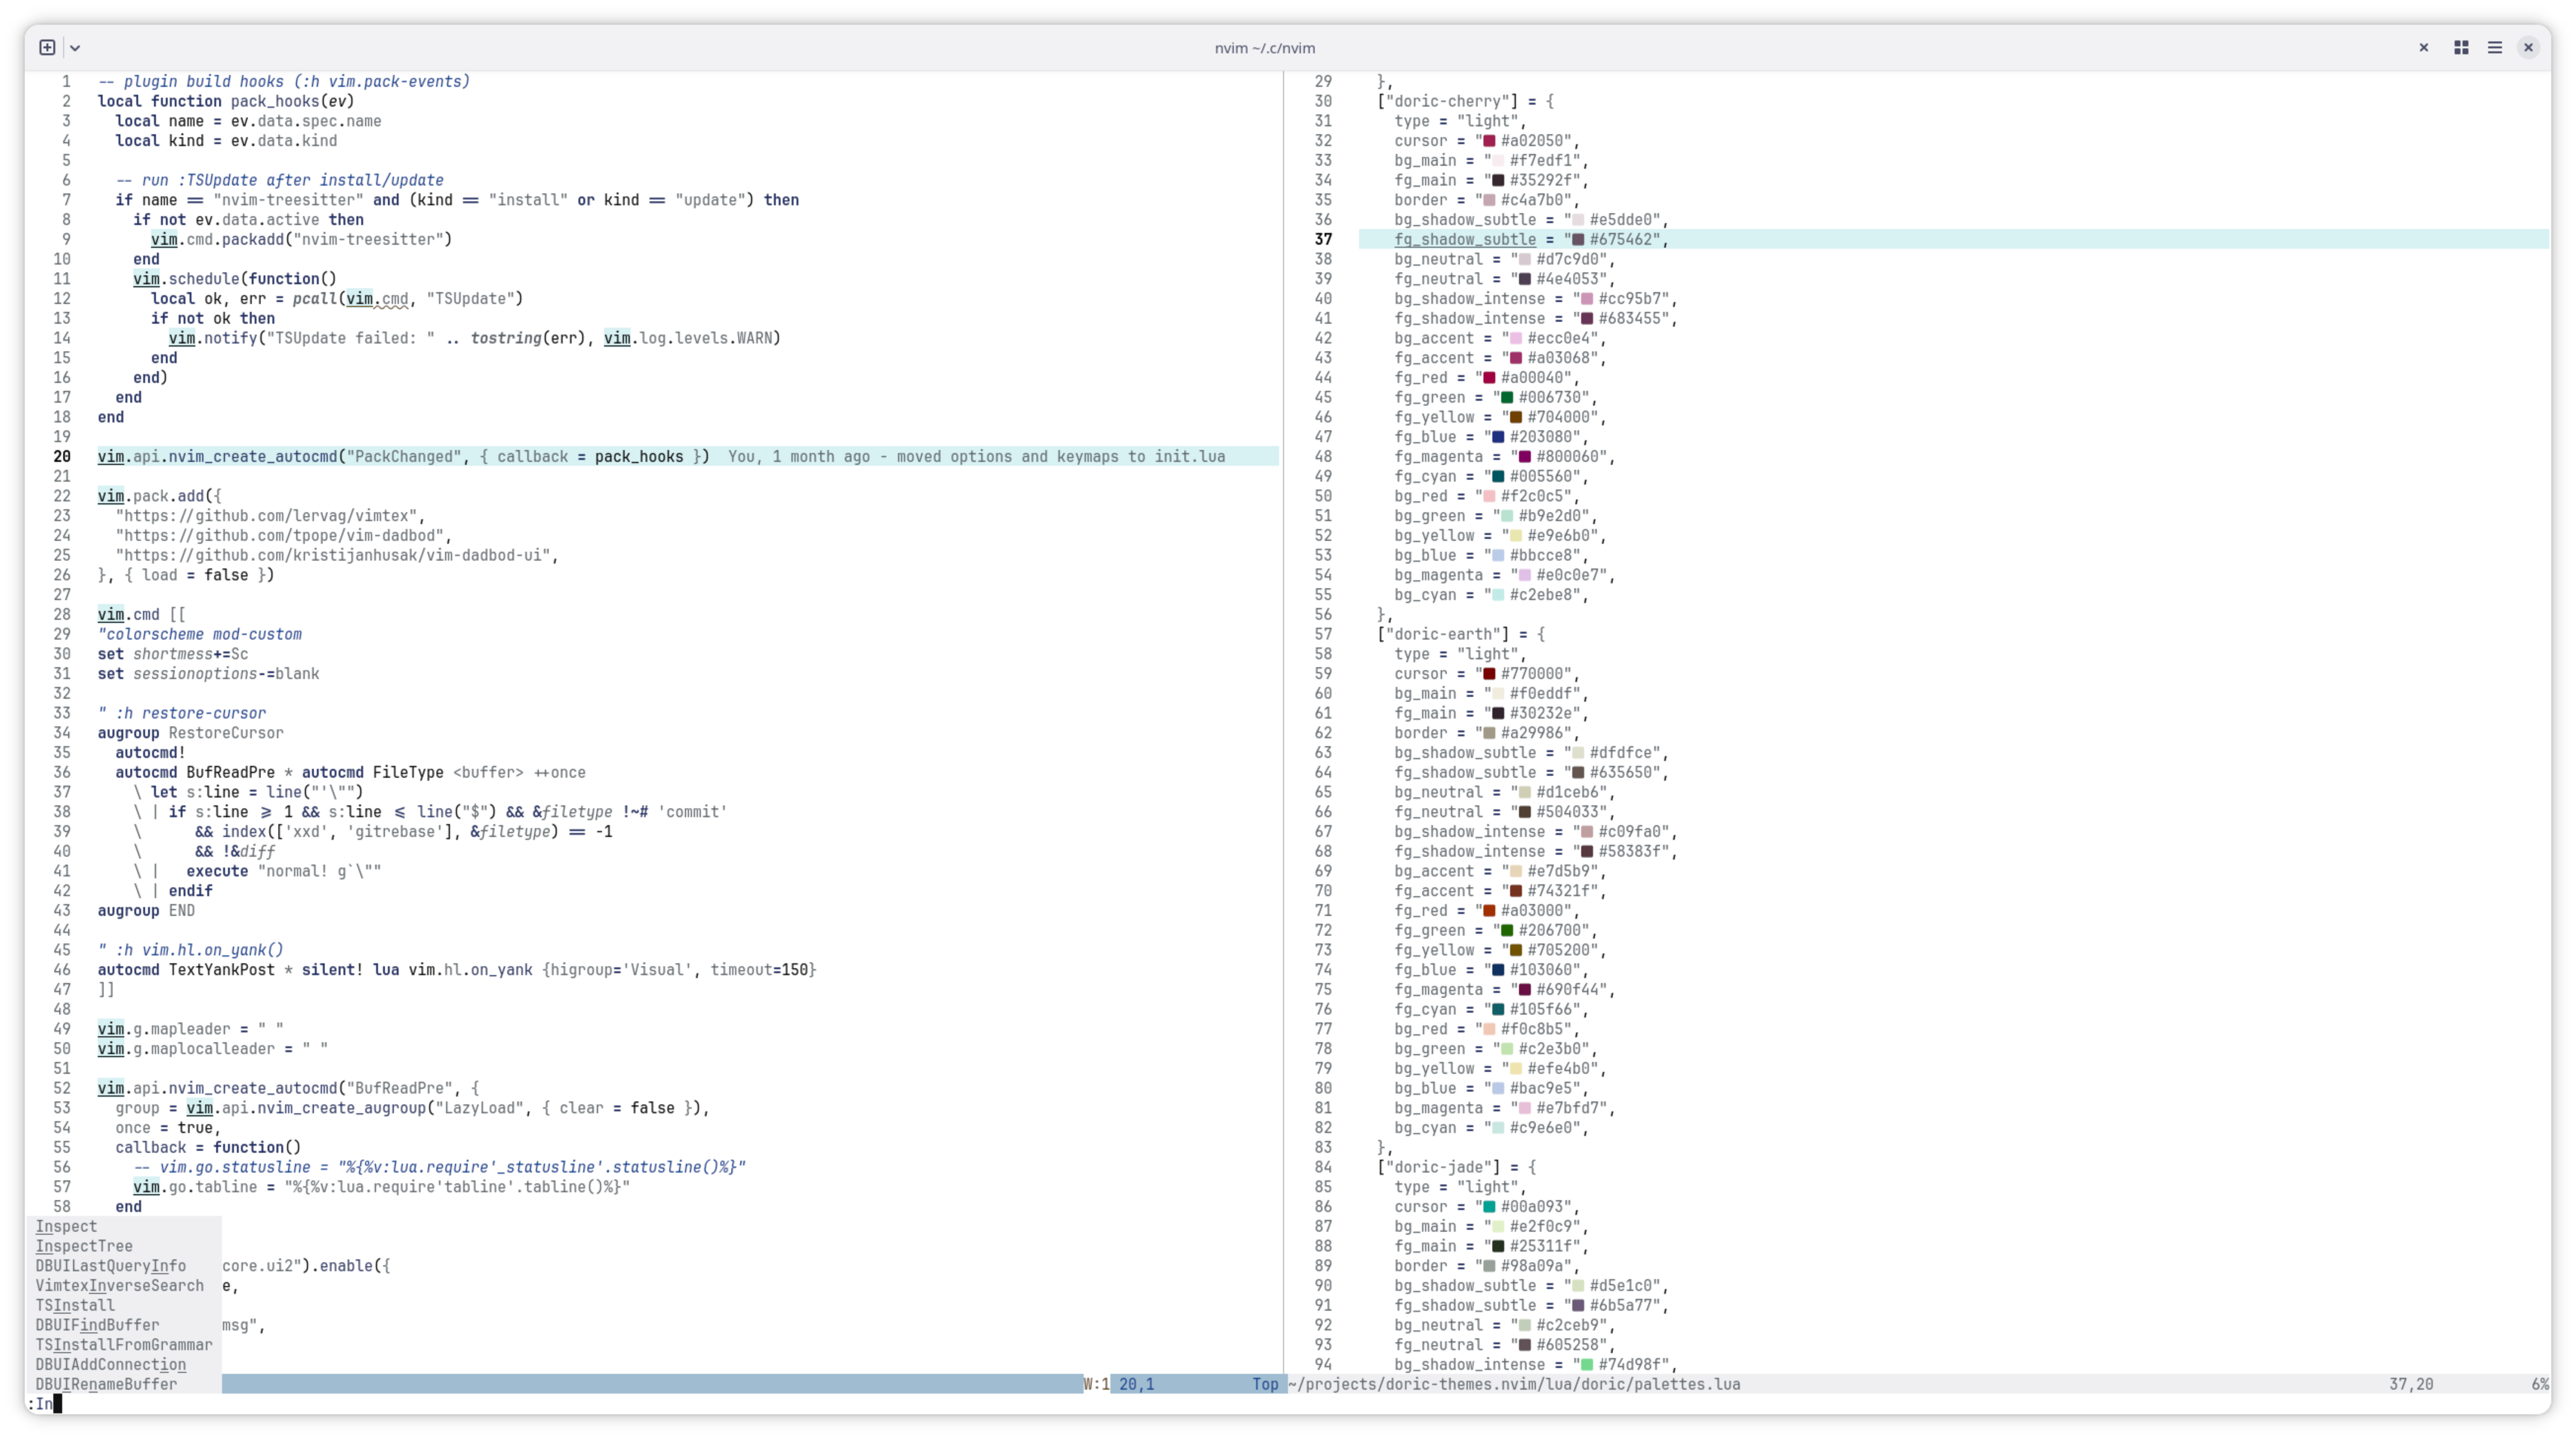Choose InspectTree in the completion menu

(x=84, y=1246)
